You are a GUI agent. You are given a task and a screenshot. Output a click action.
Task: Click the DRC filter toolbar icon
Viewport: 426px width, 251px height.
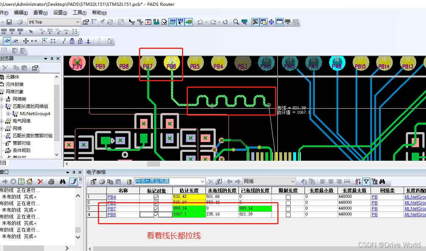[x=140, y=22]
